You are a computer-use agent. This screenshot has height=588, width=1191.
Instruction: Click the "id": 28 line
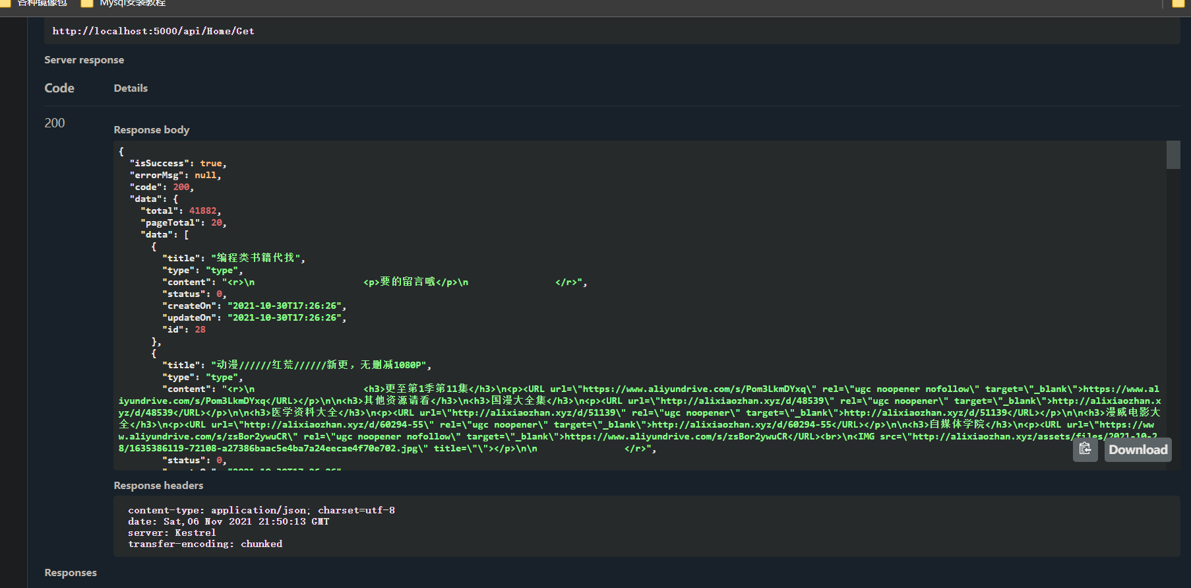(x=184, y=330)
